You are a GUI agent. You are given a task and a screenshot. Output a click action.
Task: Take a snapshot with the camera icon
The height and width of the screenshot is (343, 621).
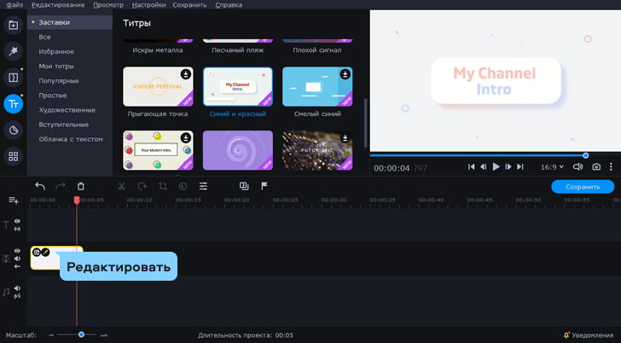point(596,167)
